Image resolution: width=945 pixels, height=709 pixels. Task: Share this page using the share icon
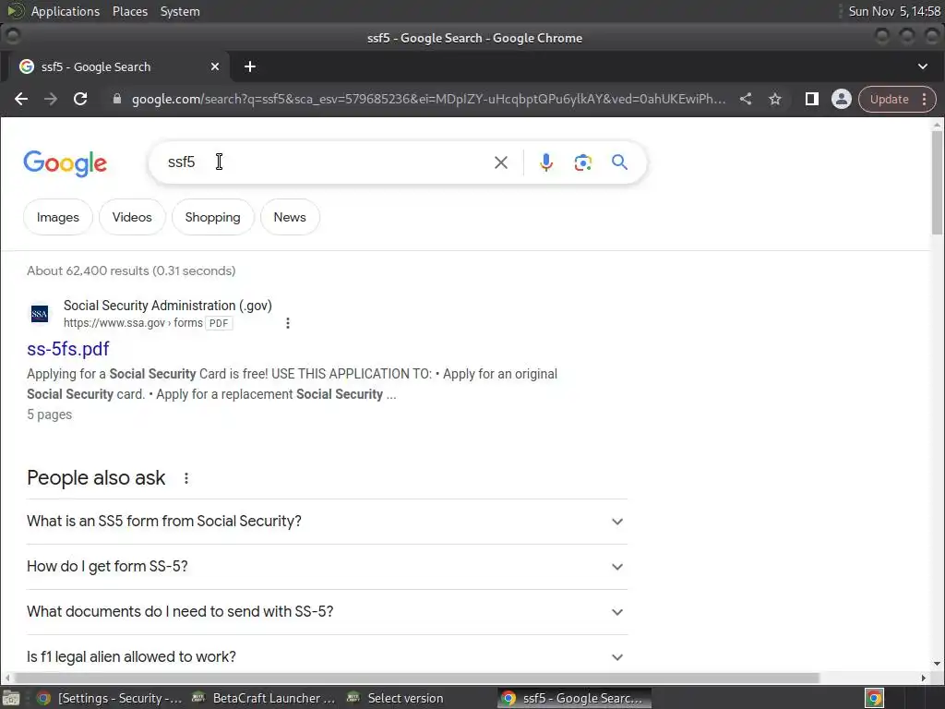(x=746, y=99)
